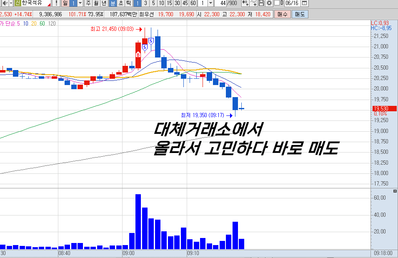Click the custom interval field showing 1

coord(202,3)
